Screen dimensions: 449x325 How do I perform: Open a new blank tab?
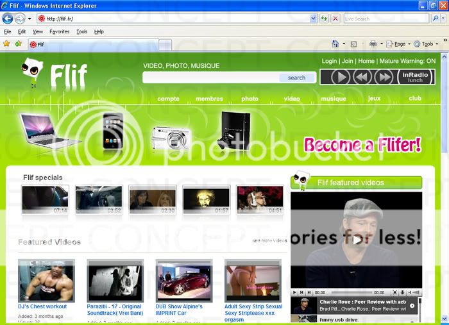pyautogui.click(x=165, y=45)
